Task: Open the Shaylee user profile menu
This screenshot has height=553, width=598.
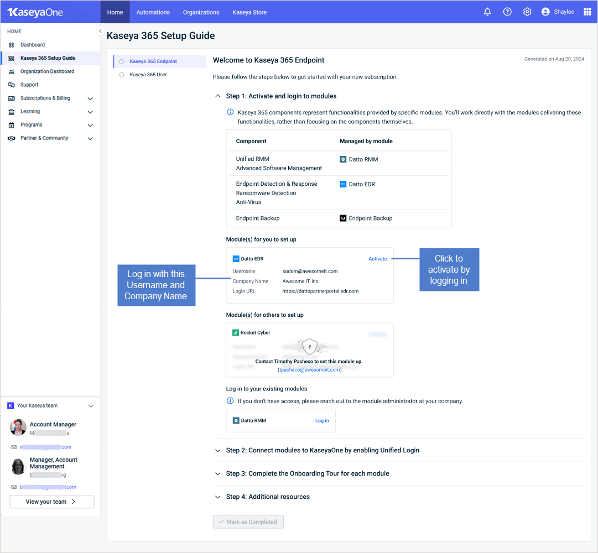Action: tap(558, 12)
